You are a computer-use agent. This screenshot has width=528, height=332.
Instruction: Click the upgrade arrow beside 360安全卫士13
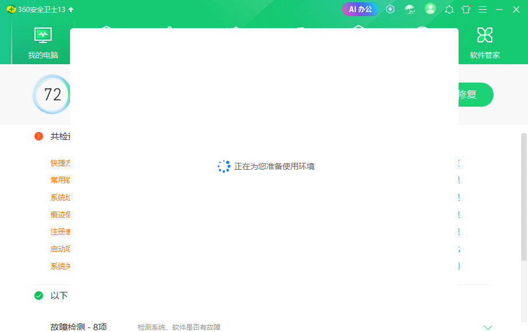pyautogui.click(x=71, y=10)
